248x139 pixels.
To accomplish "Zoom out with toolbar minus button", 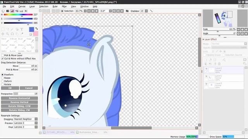I will tap(89, 11).
